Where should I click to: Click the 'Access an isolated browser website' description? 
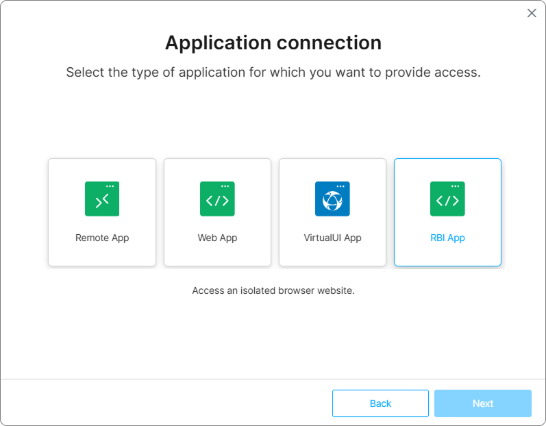pos(273,290)
